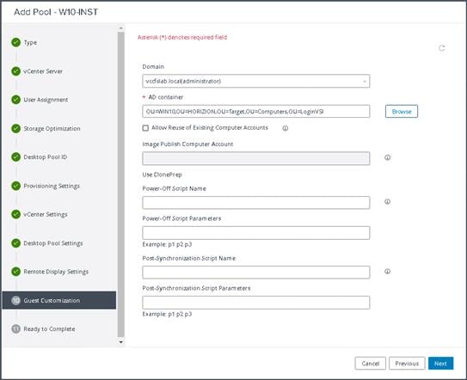Viewport: 467px width, 380px height.
Task: Click the Power-Off Script Name field
Action: 255,203
